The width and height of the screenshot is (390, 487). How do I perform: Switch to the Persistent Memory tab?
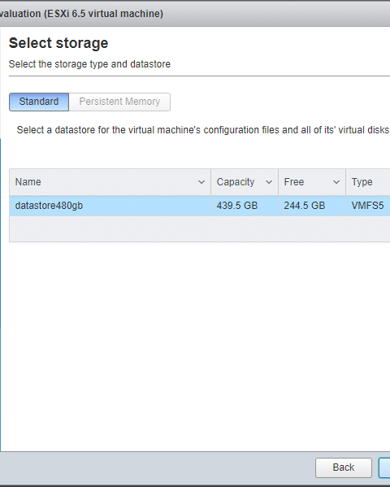(119, 102)
